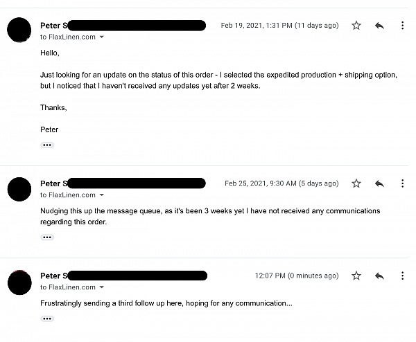Screen dimensions: 416x342
Task: Reply to the Feb 25 message
Action: coord(379,183)
